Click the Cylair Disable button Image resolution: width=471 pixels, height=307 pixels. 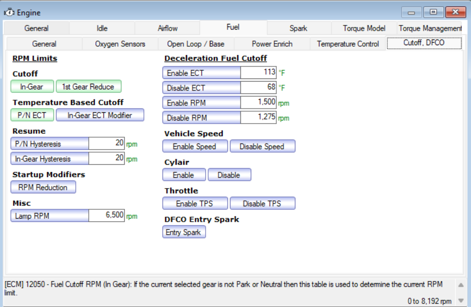pyautogui.click(x=229, y=175)
